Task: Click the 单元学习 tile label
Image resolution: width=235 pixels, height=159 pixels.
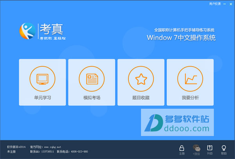Action: [x=42, y=97]
